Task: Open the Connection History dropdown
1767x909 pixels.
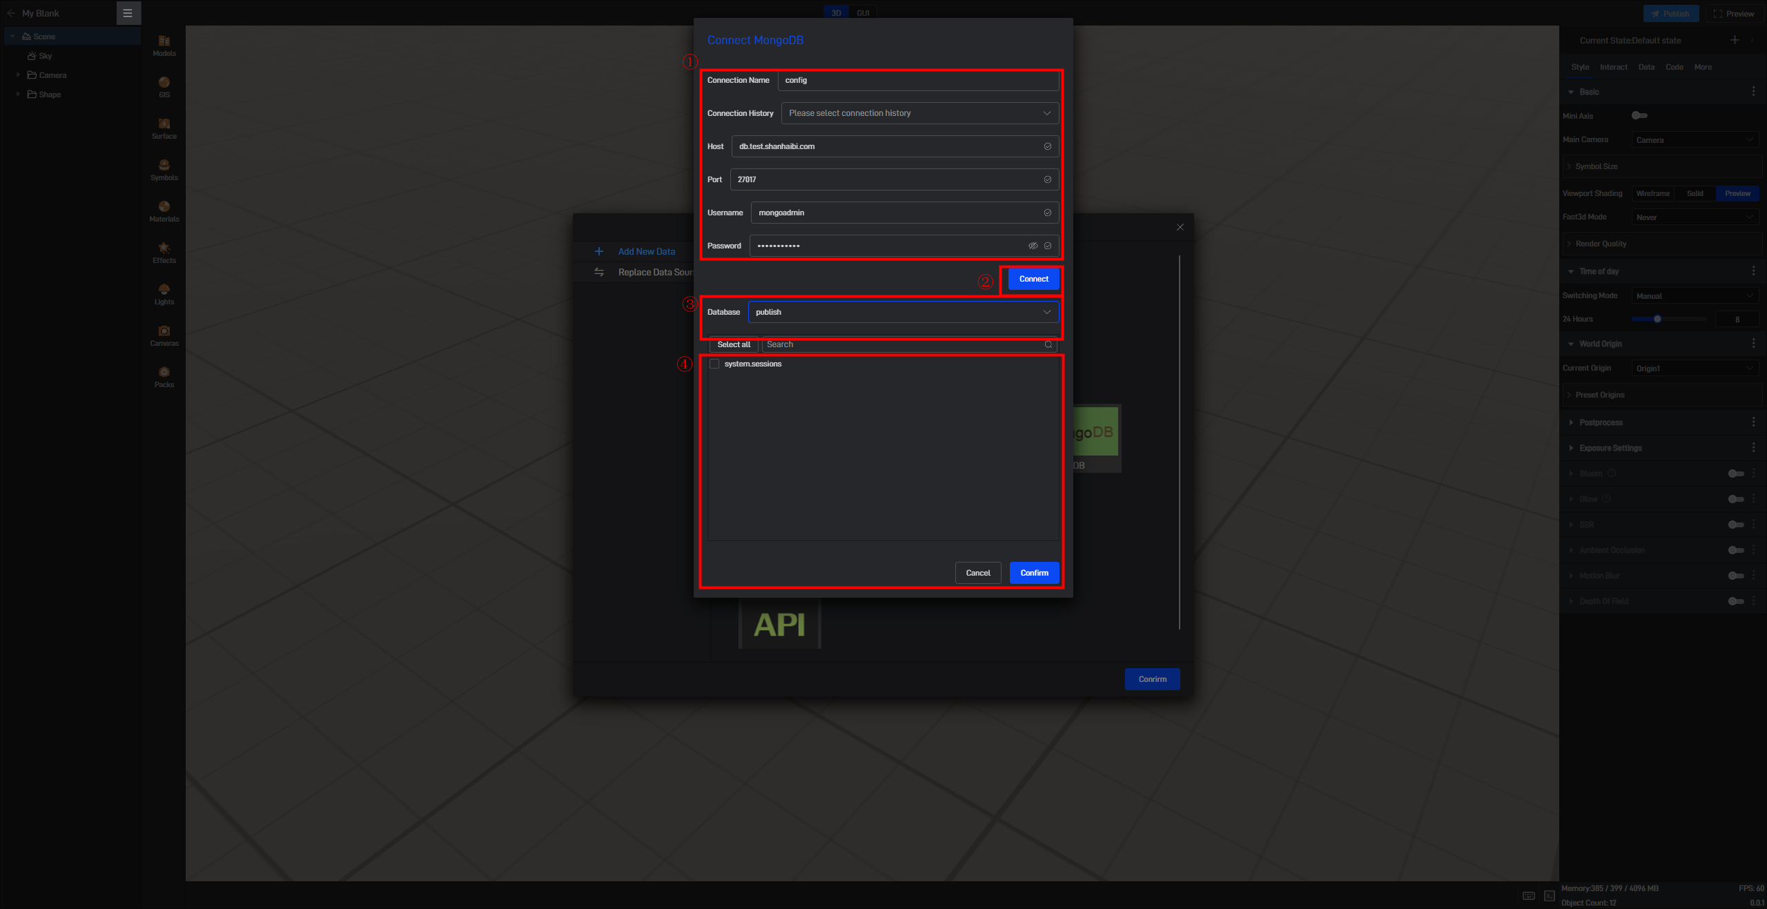Action: pos(920,113)
